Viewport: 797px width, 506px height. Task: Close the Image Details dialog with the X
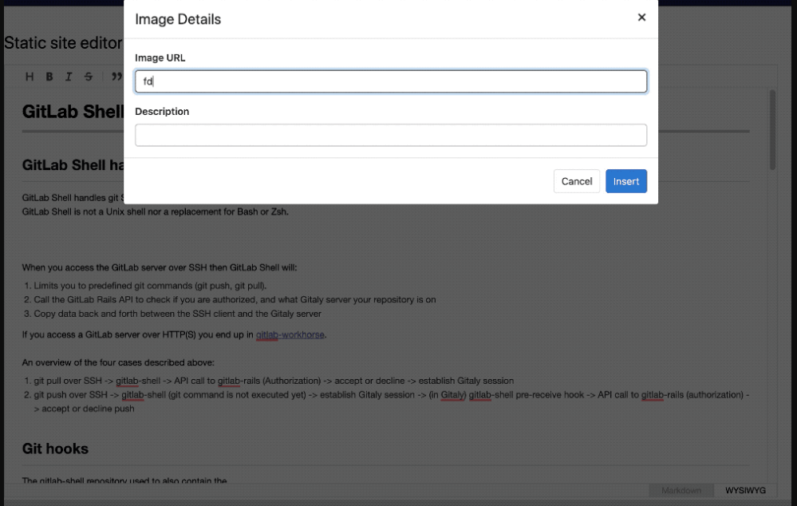(x=641, y=18)
